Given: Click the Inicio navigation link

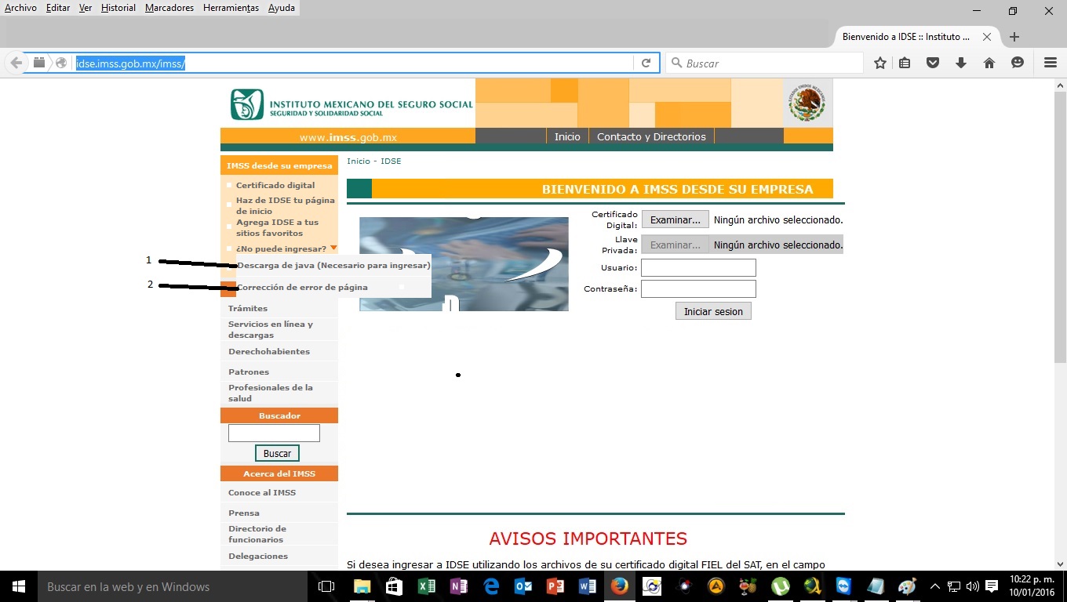Looking at the screenshot, I should [567, 136].
